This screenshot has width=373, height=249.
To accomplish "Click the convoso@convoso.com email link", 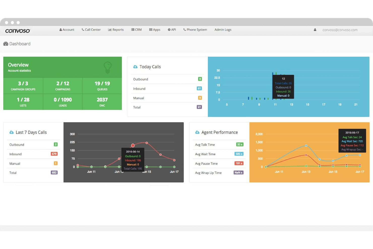I will (x=340, y=30).
